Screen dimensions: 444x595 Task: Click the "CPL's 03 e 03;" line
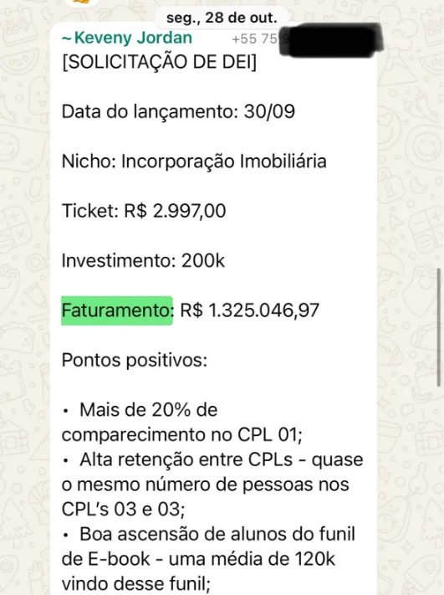(123, 510)
